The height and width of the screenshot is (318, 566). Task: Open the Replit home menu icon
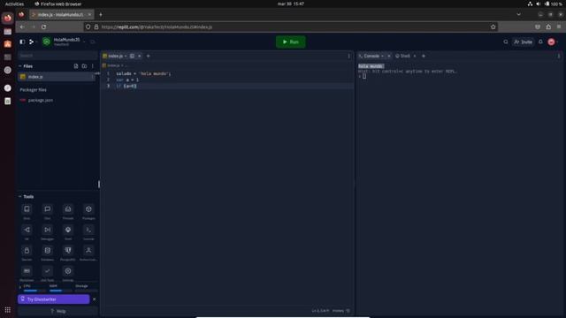(32, 42)
